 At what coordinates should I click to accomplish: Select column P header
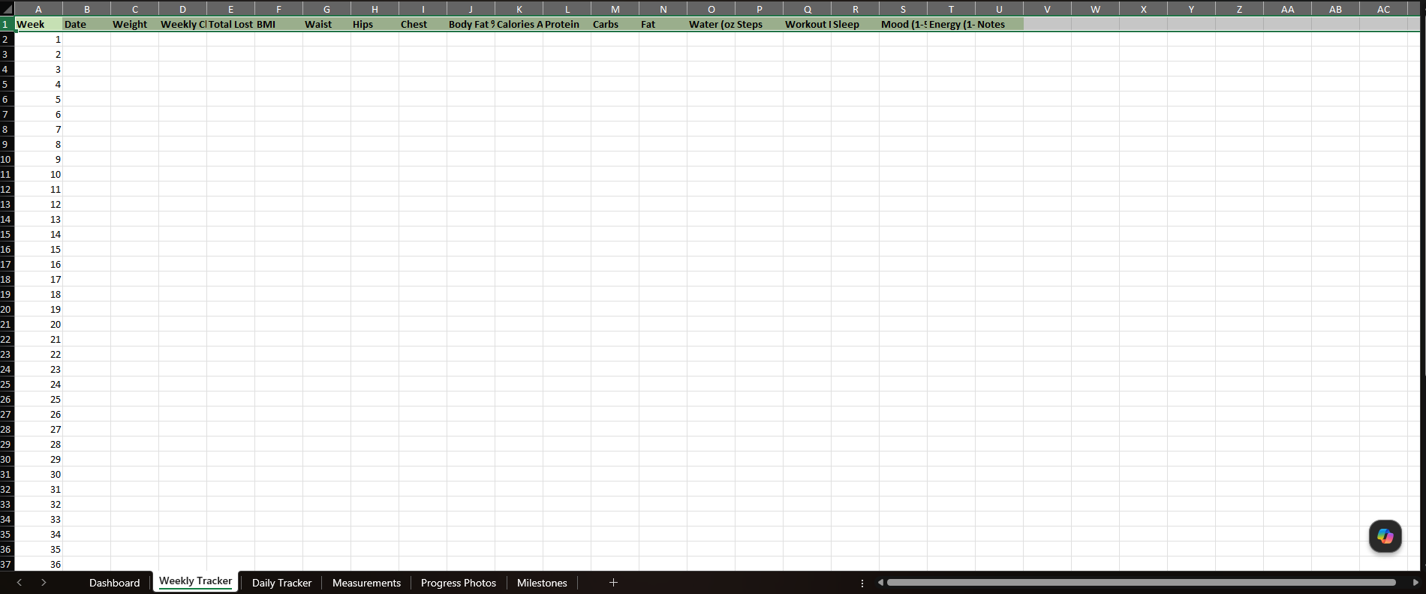tap(759, 10)
